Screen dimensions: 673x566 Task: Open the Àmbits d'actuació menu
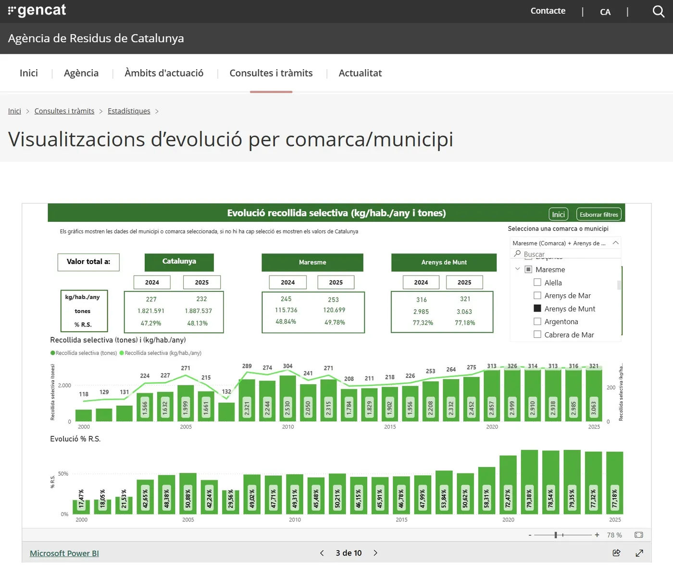[x=164, y=73]
